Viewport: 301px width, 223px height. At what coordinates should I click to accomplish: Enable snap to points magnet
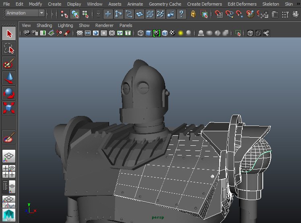point(239,14)
